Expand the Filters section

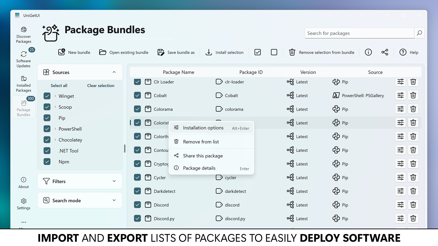80,181
